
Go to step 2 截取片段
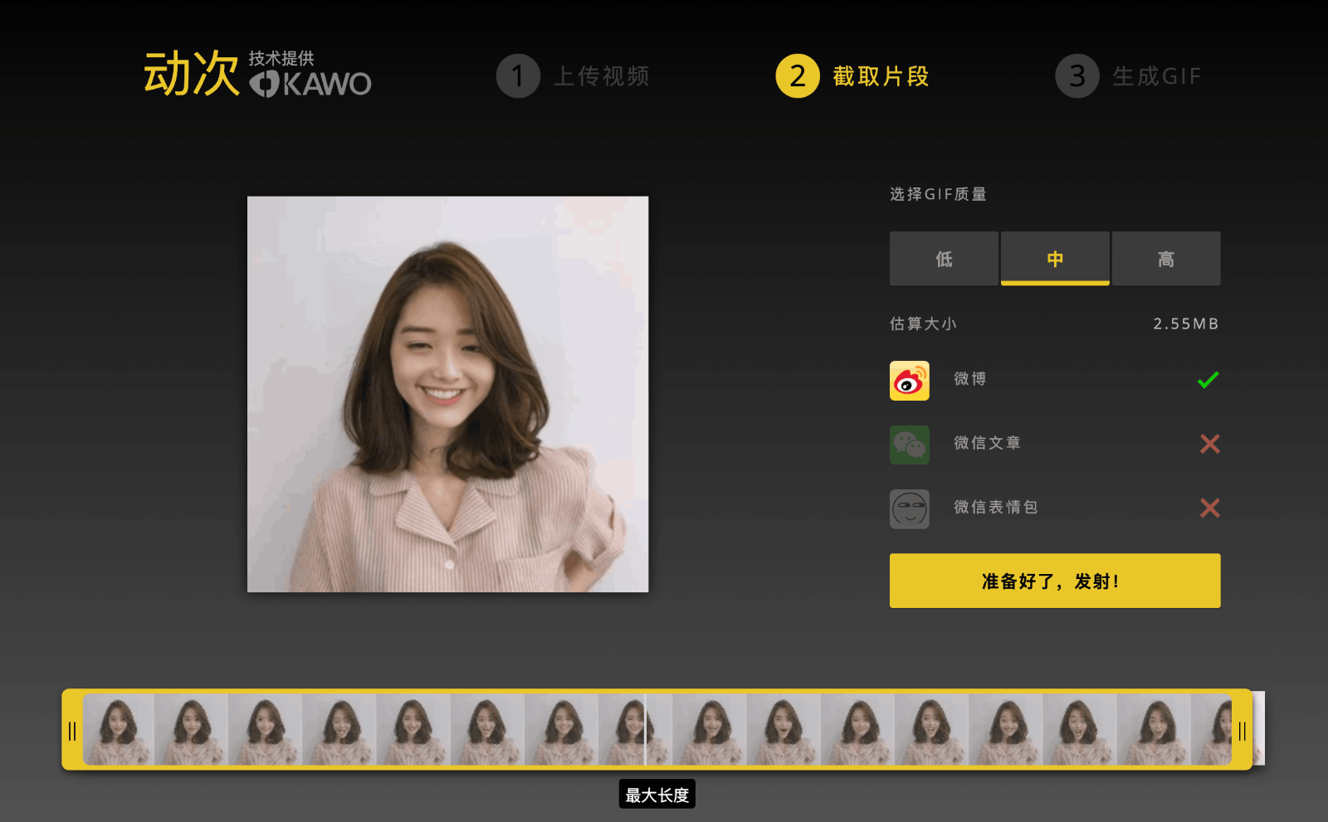(852, 76)
